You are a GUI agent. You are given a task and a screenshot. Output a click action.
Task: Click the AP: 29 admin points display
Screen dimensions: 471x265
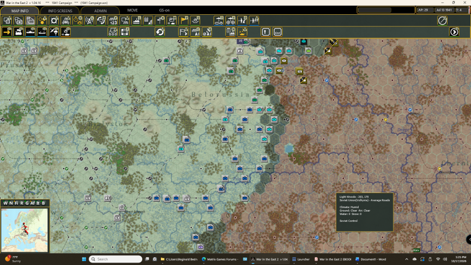(425, 10)
